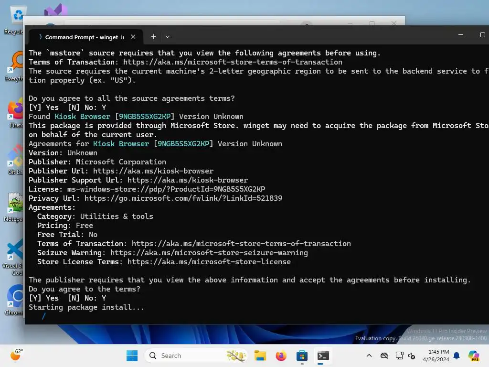Click 'Category: Utilities & tools' line

click(x=95, y=216)
